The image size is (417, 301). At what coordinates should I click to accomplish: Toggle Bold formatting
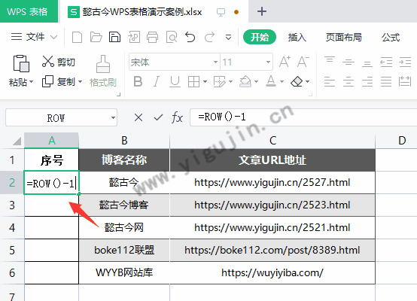pos(138,81)
